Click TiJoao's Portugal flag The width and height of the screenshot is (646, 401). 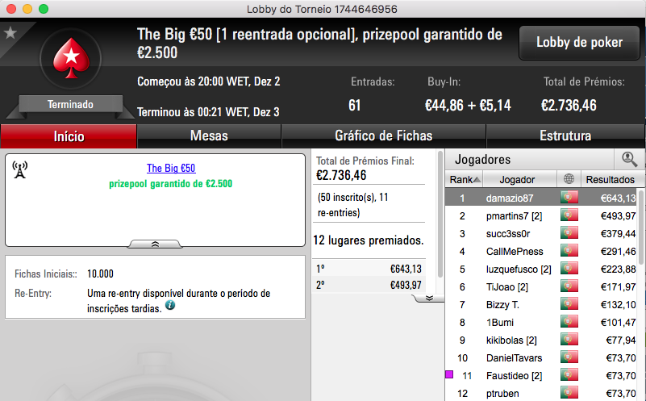point(569,286)
